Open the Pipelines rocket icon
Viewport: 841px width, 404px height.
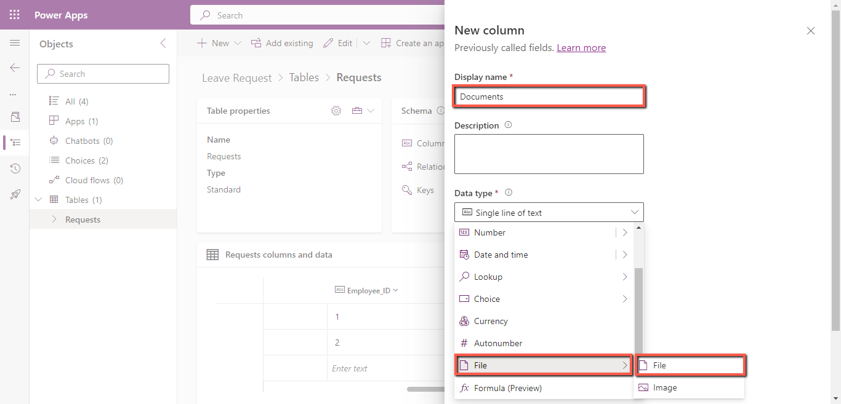pos(15,194)
